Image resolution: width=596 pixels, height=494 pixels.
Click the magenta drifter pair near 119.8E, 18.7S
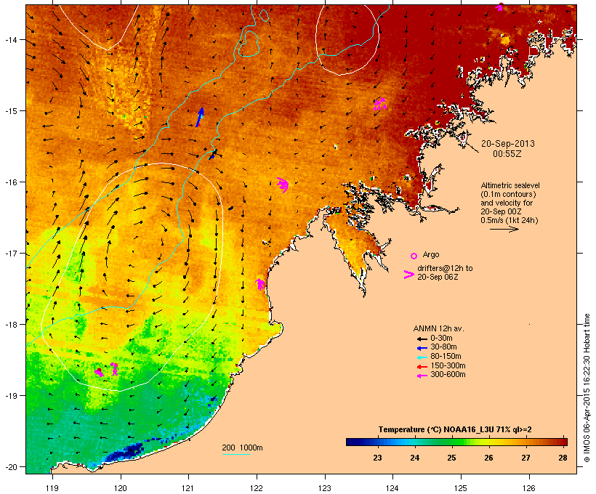coord(107,369)
